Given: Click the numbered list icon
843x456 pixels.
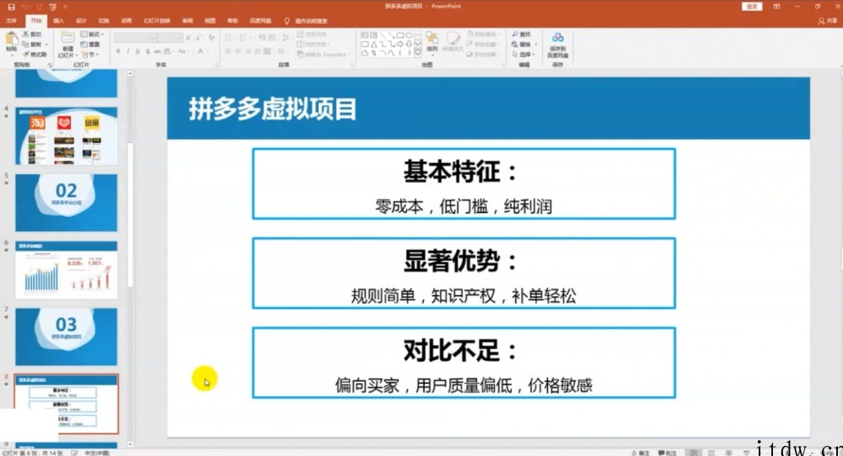Looking at the screenshot, I should pos(244,38).
